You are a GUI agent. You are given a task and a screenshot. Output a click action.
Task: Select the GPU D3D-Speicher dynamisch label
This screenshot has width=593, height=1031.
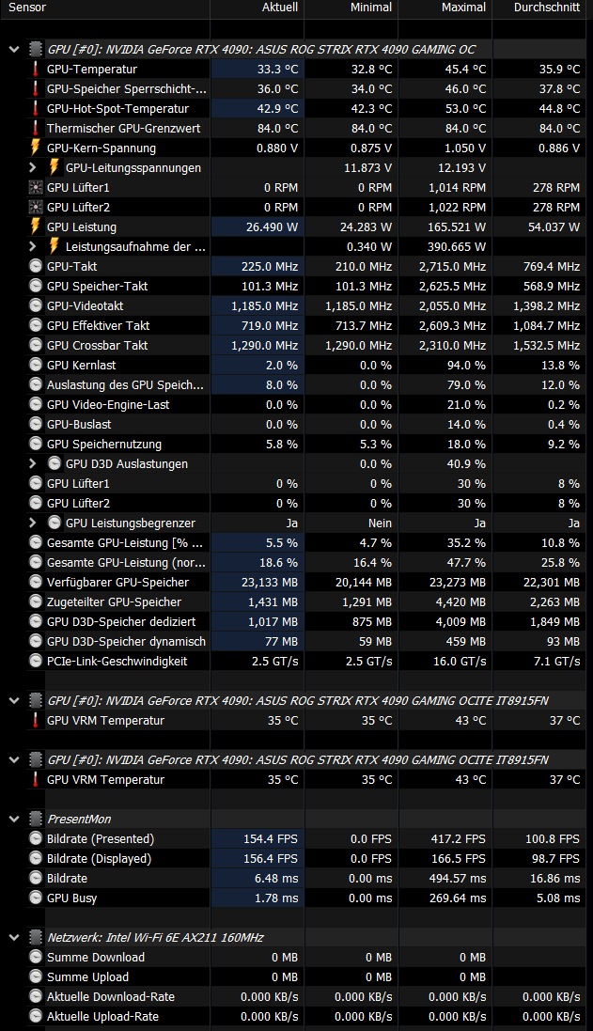click(x=126, y=641)
